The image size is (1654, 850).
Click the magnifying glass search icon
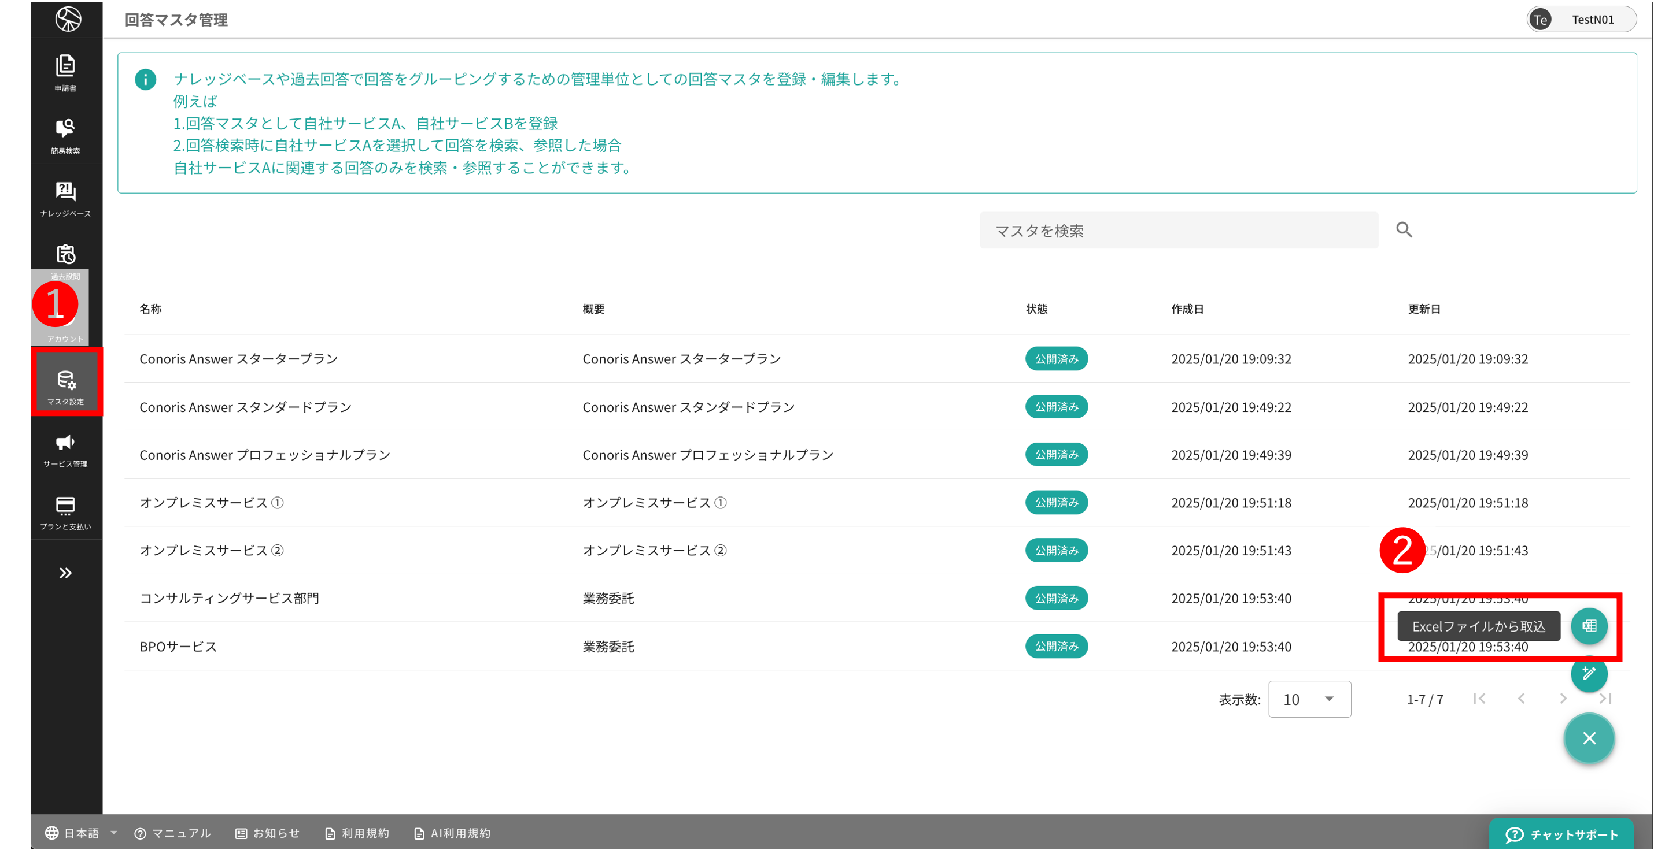coord(1404,229)
